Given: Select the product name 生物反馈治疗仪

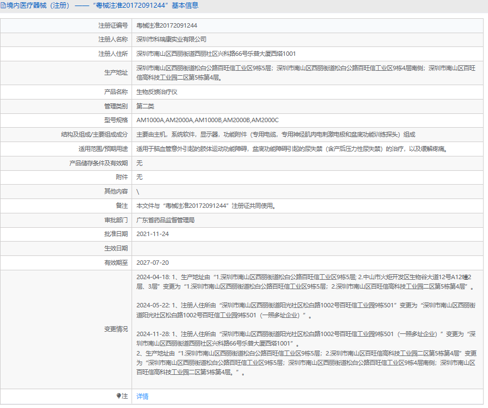Looking at the screenshot, I should point(157,92).
